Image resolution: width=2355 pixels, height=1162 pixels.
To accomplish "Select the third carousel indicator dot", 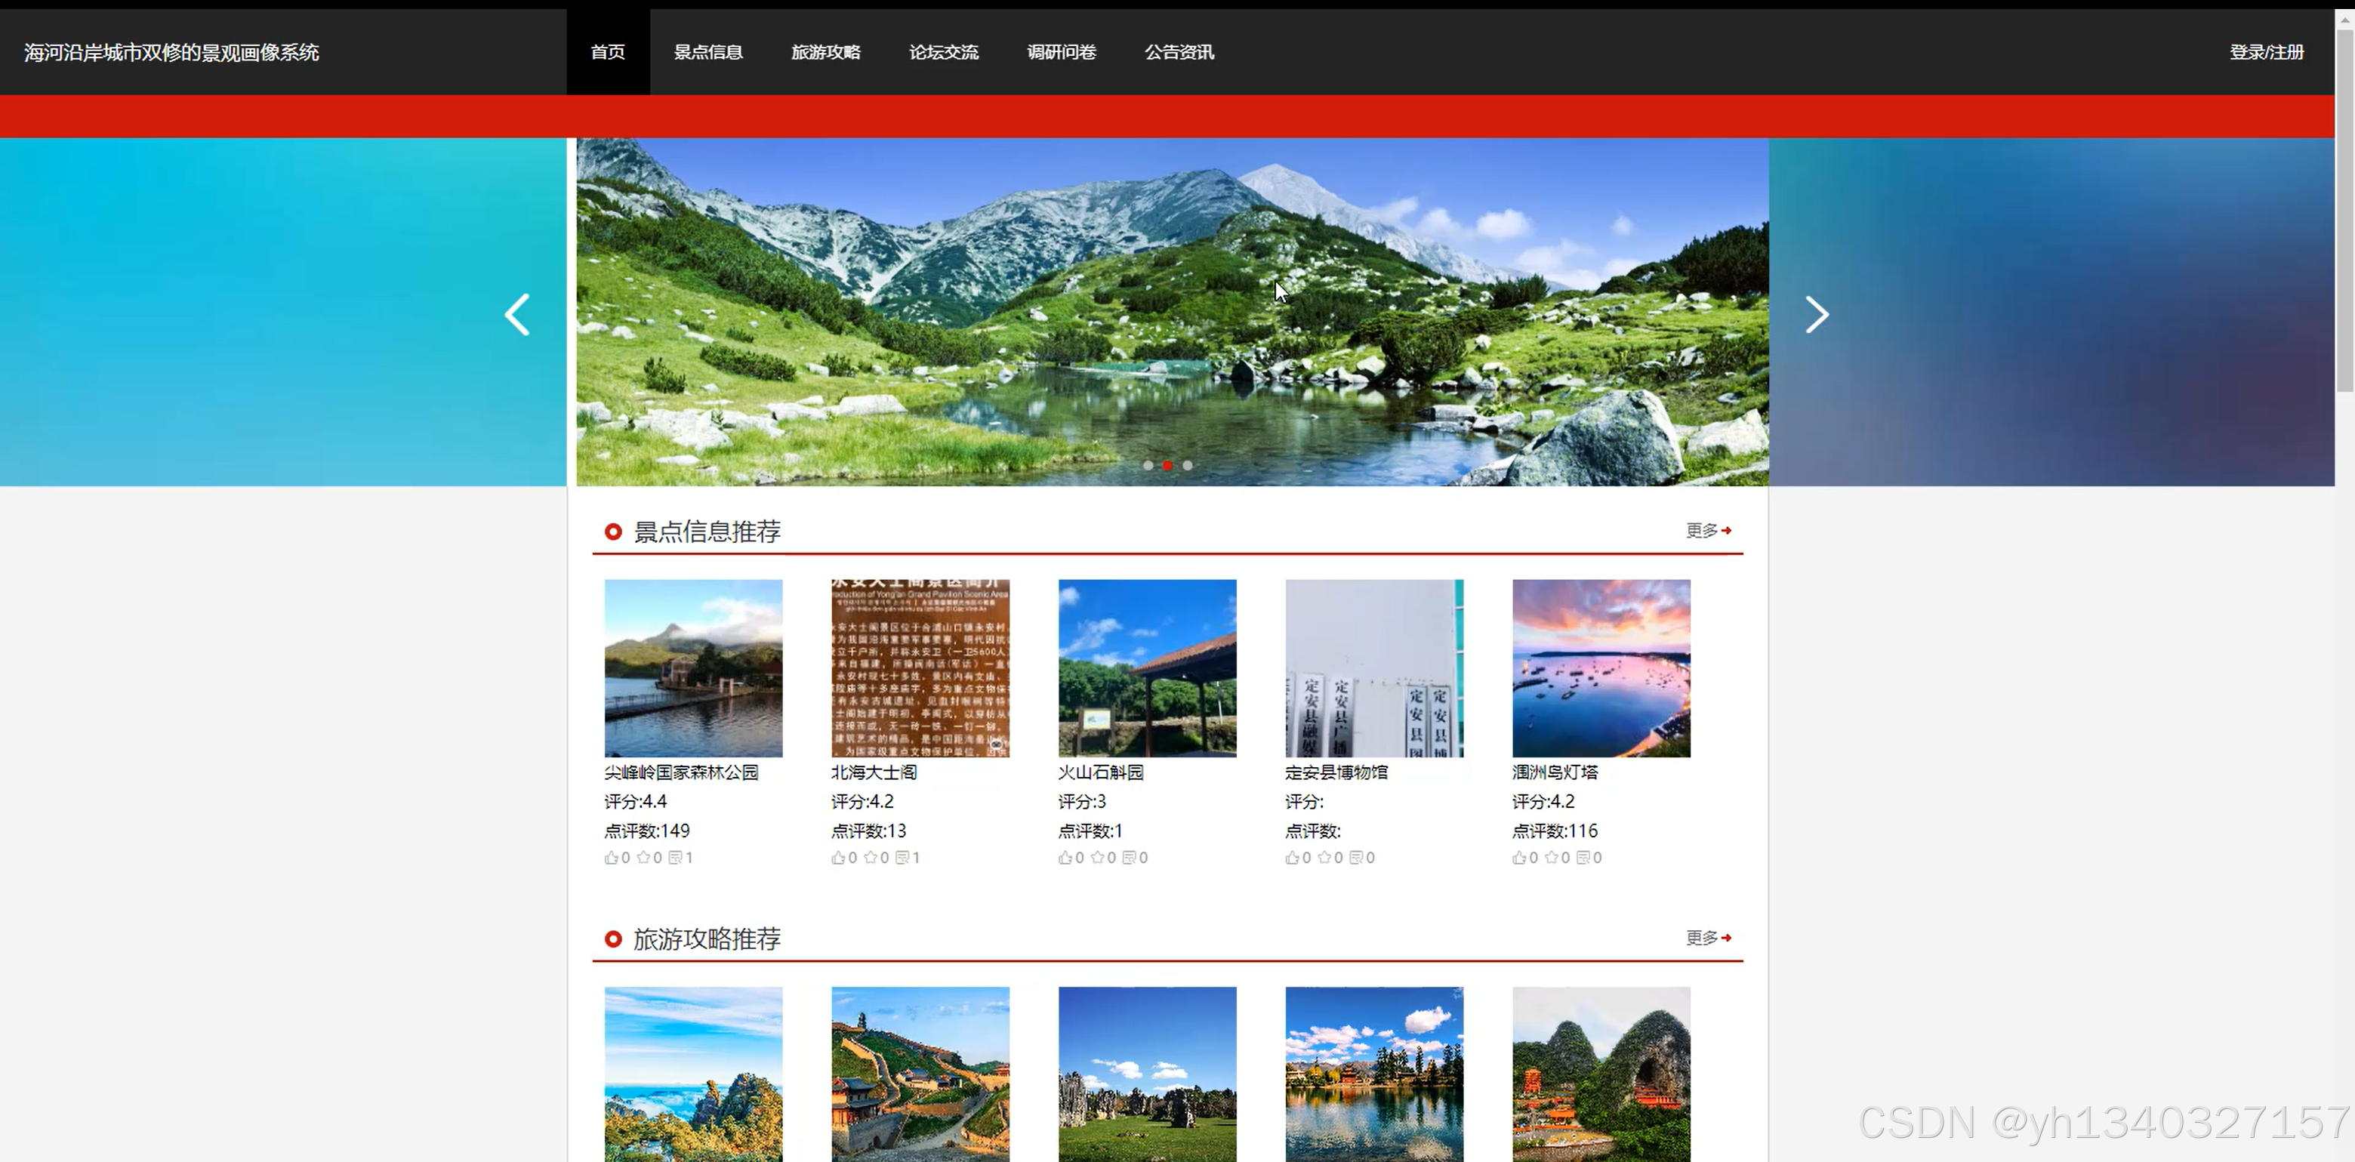I will pos(1188,465).
